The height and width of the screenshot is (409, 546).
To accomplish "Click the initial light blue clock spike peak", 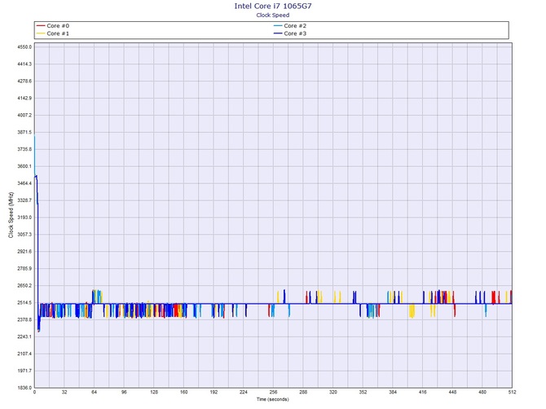I will click(34, 136).
